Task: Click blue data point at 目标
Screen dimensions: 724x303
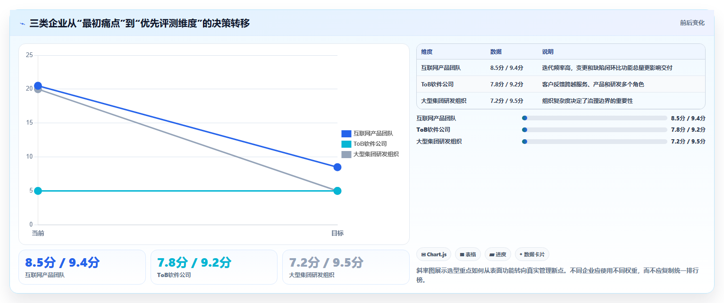Action: point(337,167)
